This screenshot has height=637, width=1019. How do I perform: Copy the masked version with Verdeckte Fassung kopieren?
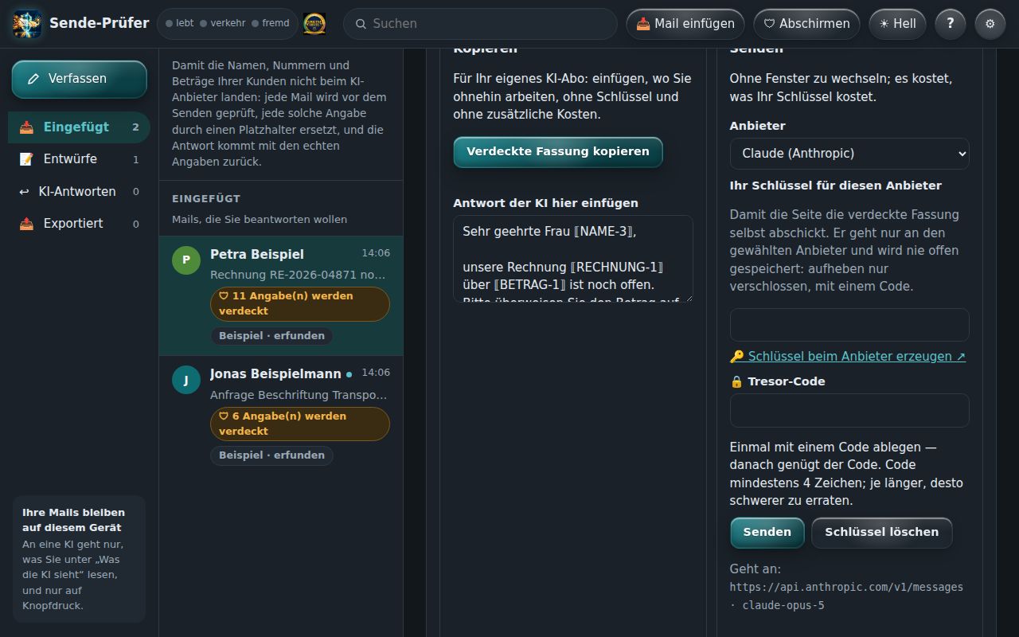pos(558,151)
